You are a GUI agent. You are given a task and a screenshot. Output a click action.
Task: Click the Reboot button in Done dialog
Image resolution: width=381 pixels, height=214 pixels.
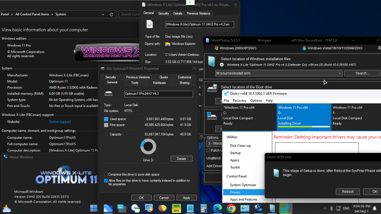pos(348,192)
